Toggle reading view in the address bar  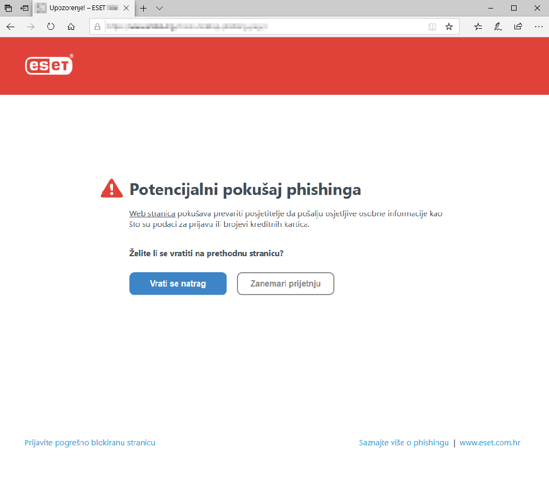(x=432, y=26)
